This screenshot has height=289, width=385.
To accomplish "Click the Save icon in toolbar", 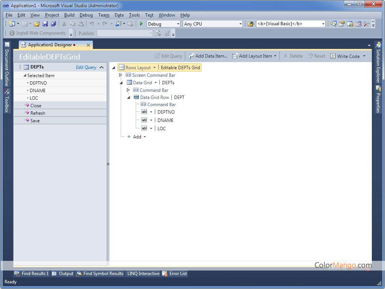I will (45, 24).
